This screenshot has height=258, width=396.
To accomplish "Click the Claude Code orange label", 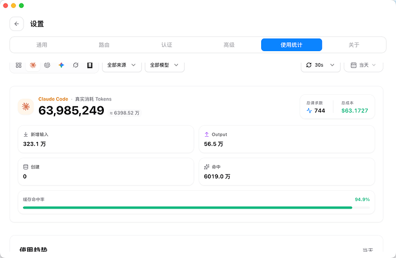I will tap(53, 99).
